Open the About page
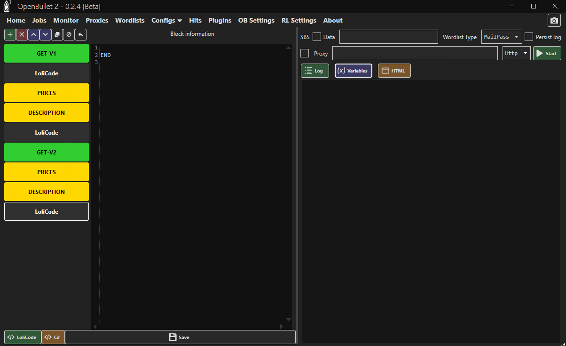Viewport: 566px width, 346px height. point(333,20)
